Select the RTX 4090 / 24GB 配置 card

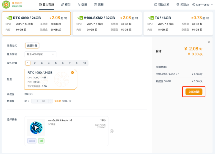pos(51,79)
